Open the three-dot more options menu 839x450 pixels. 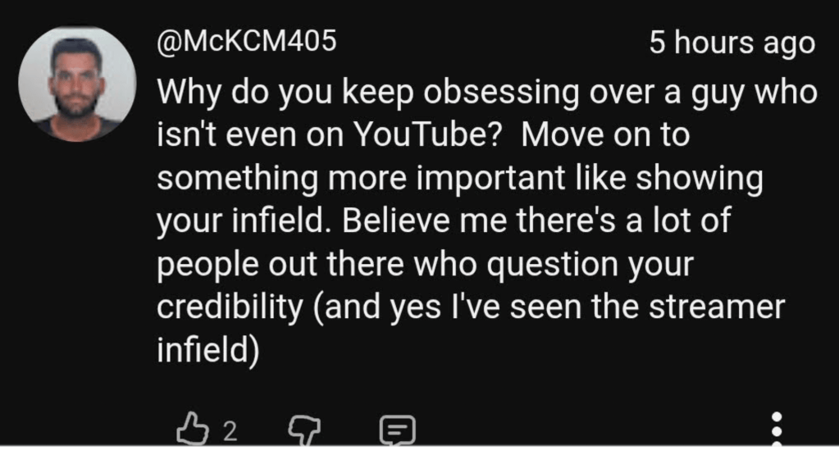point(777,430)
